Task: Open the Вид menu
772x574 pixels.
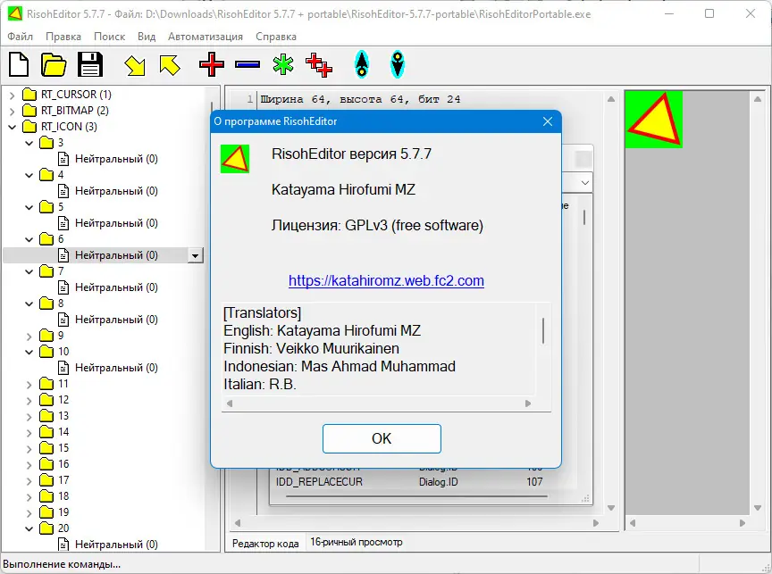Action: 147,37
